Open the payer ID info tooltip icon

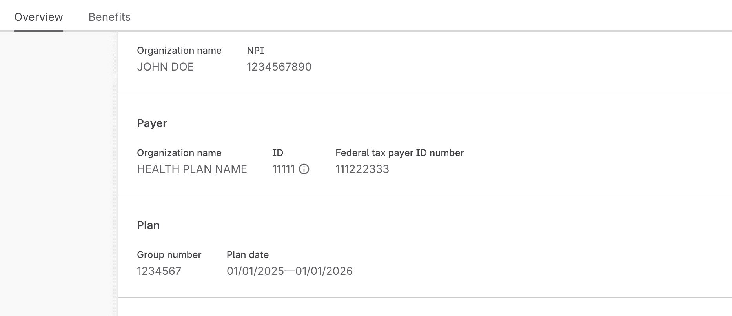(305, 169)
